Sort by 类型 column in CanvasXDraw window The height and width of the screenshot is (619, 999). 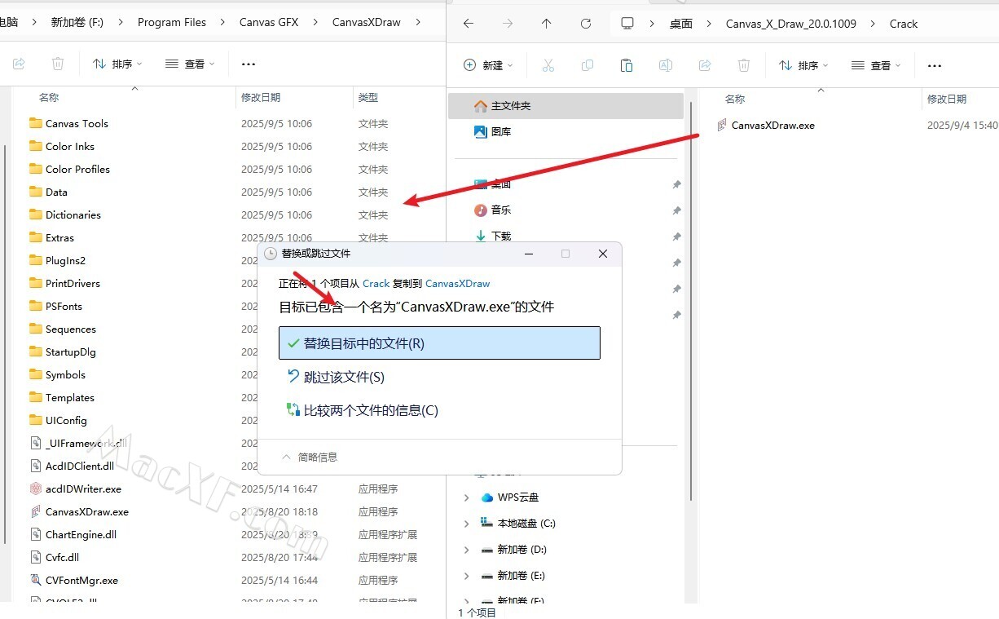pyautogui.click(x=368, y=97)
